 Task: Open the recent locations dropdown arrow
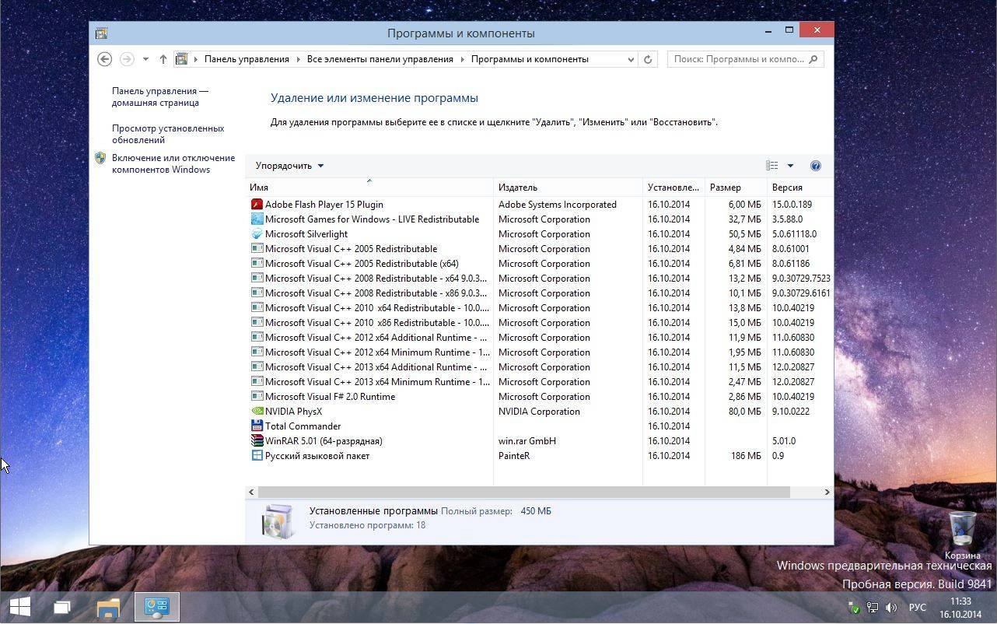145,59
